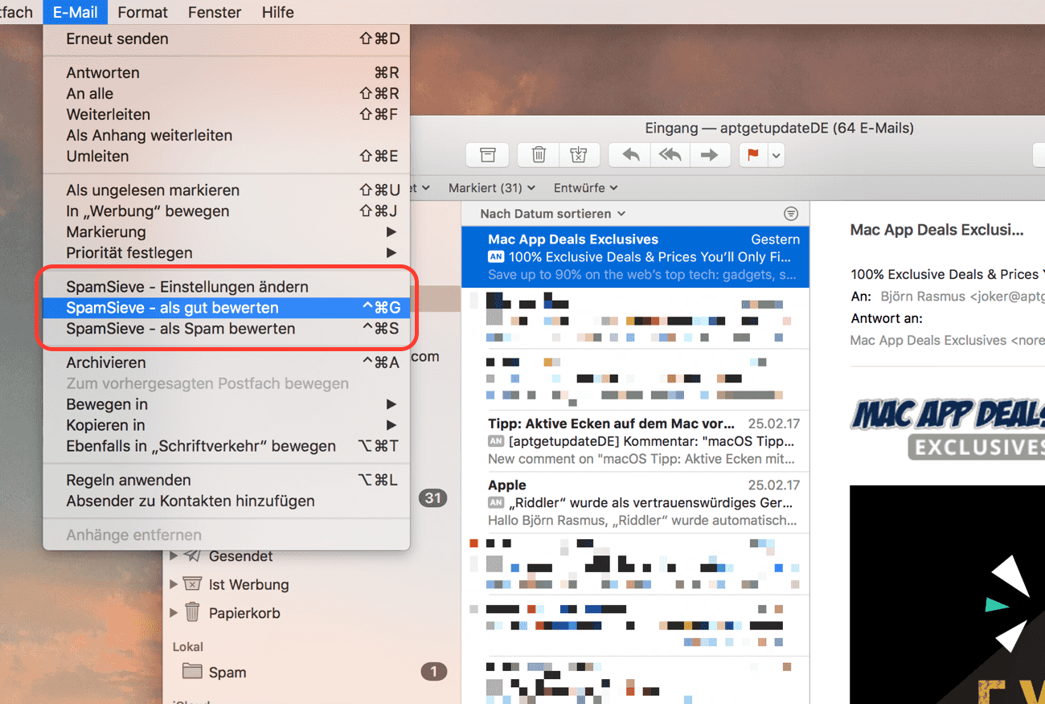Select the Mac App Deals Exclusives message

tap(635, 256)
